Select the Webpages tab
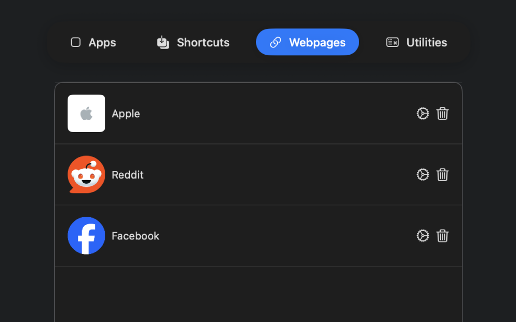The width and height of the screenshot is (516, 322). (x=308, y=42)
